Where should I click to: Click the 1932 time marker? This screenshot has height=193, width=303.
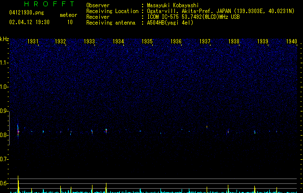pyautogui.click(x=61, y=41)
